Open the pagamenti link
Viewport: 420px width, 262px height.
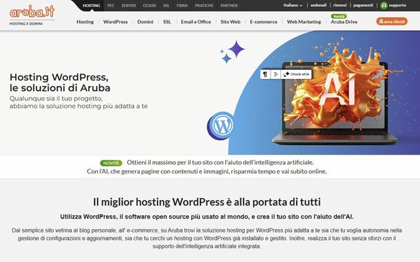pos(364,5)
